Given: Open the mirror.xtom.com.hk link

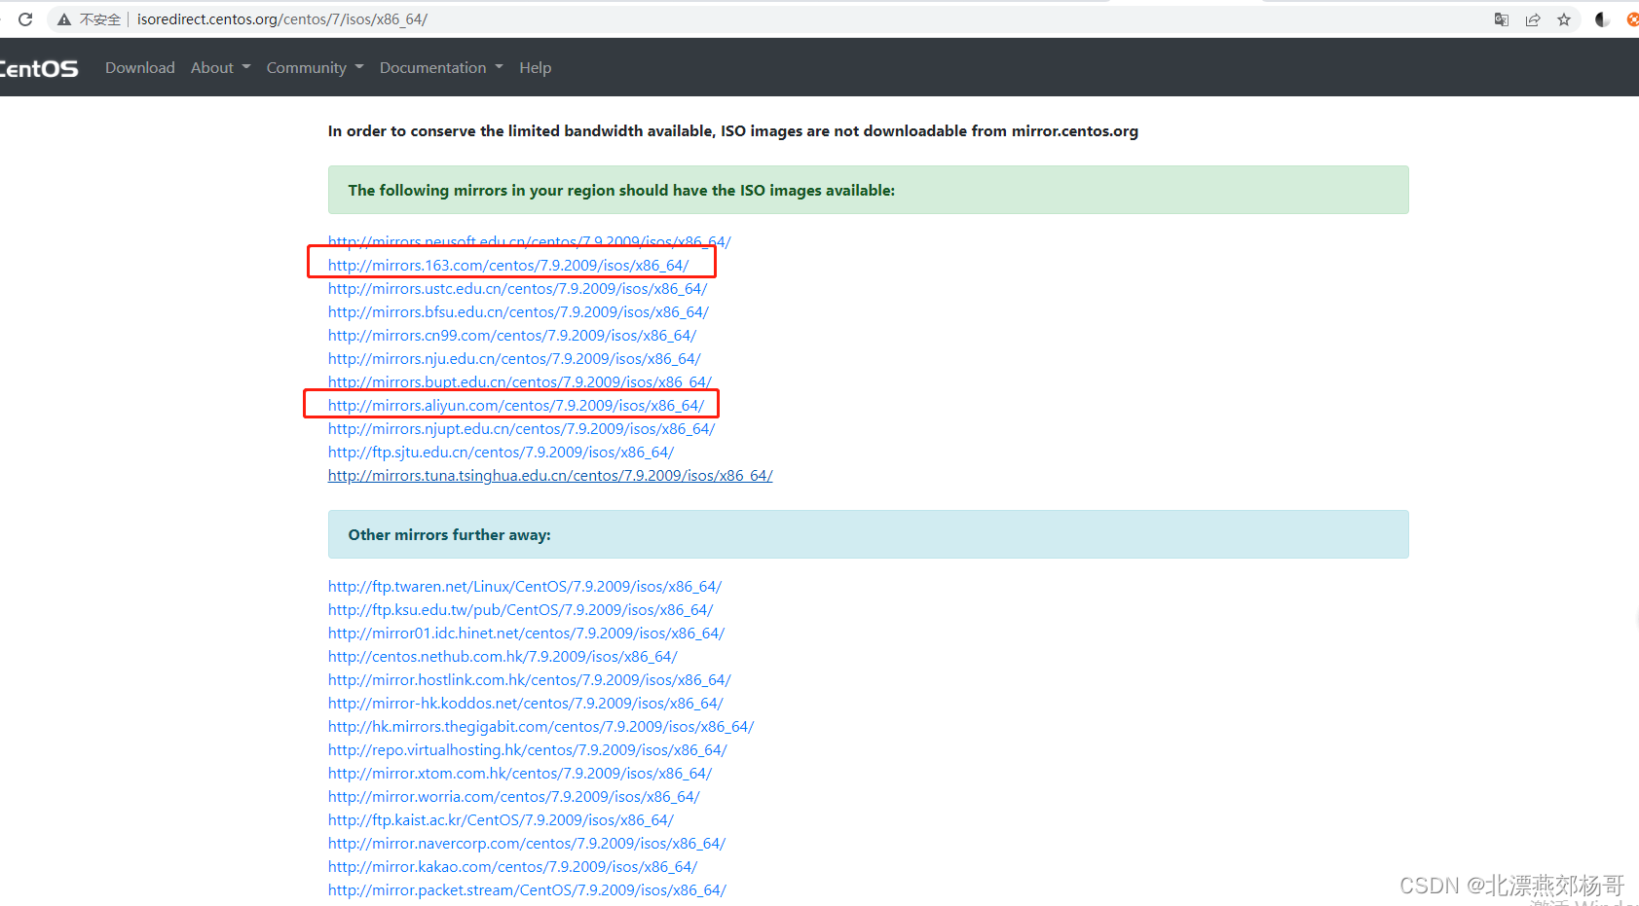Looking at the screenshot, I should coord(520,773).
